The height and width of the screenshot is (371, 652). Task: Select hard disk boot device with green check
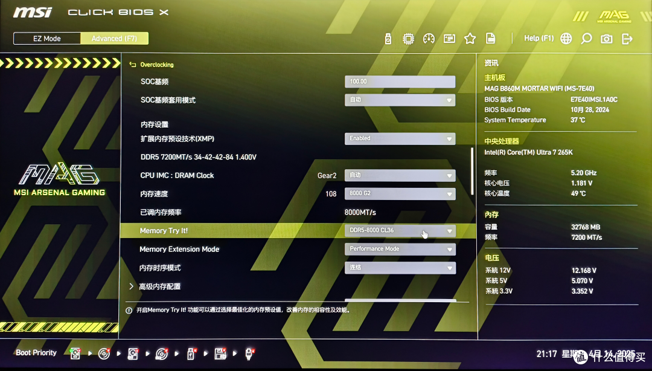pyautogui.click(x=75, y=353)
